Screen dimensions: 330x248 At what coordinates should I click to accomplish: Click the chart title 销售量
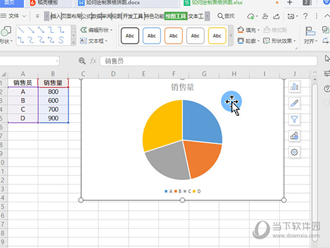point(182,87)
